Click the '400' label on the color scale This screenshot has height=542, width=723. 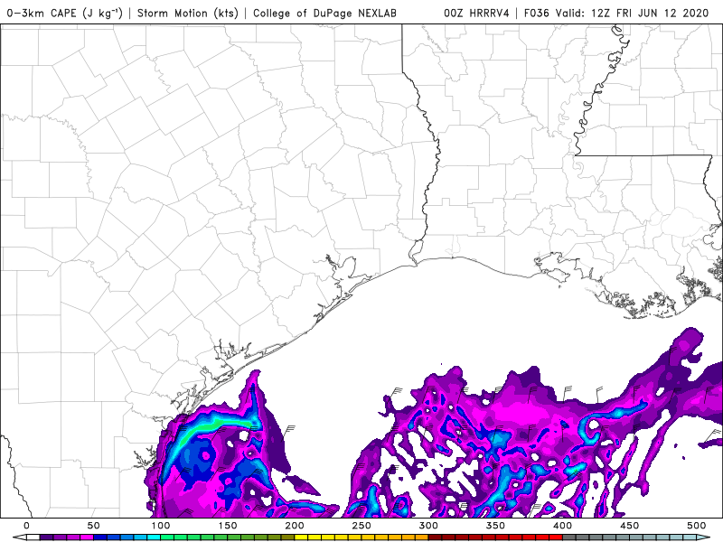coord(562,526)
